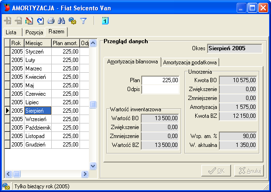Open the Amortyzacja podatkowa tab

pyautogui.click(x=190, y=62)
